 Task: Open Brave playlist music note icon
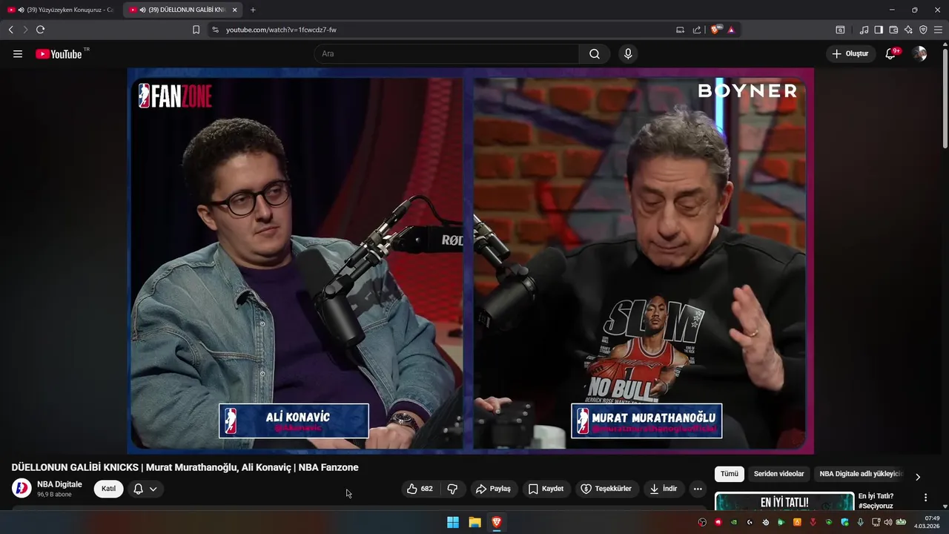pyautogui.click(x=864, y=30)
